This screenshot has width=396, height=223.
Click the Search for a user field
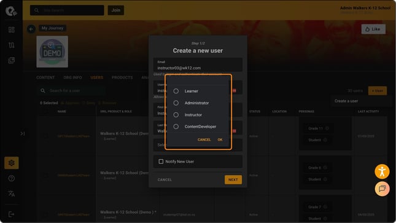pos(72,90)
